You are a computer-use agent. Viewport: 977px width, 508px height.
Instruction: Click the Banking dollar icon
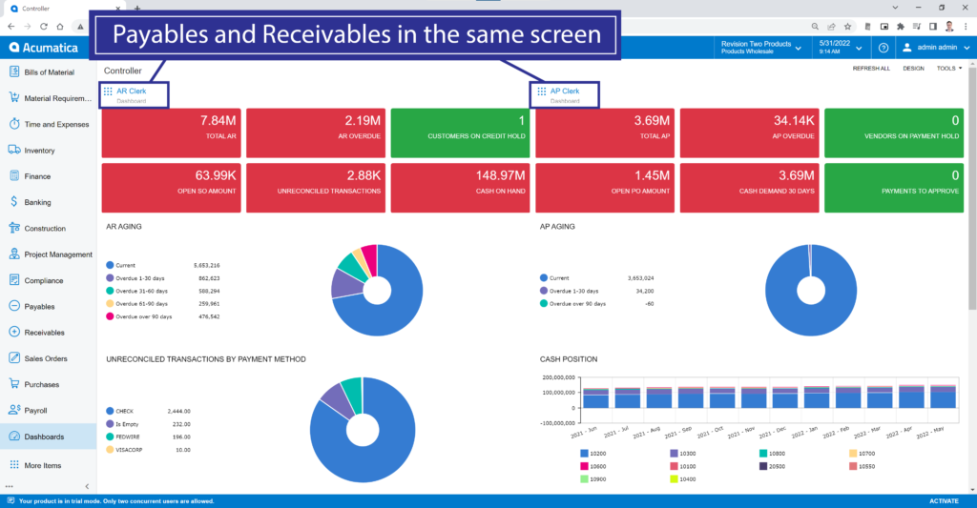[14, 202]
